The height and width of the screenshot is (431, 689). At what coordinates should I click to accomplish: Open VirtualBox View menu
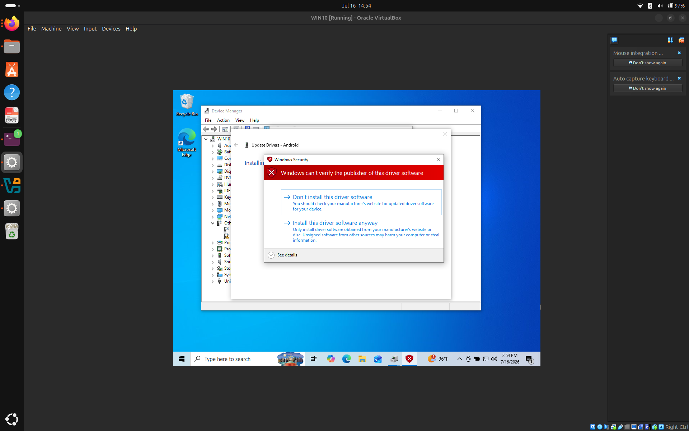tap(72, 29)
